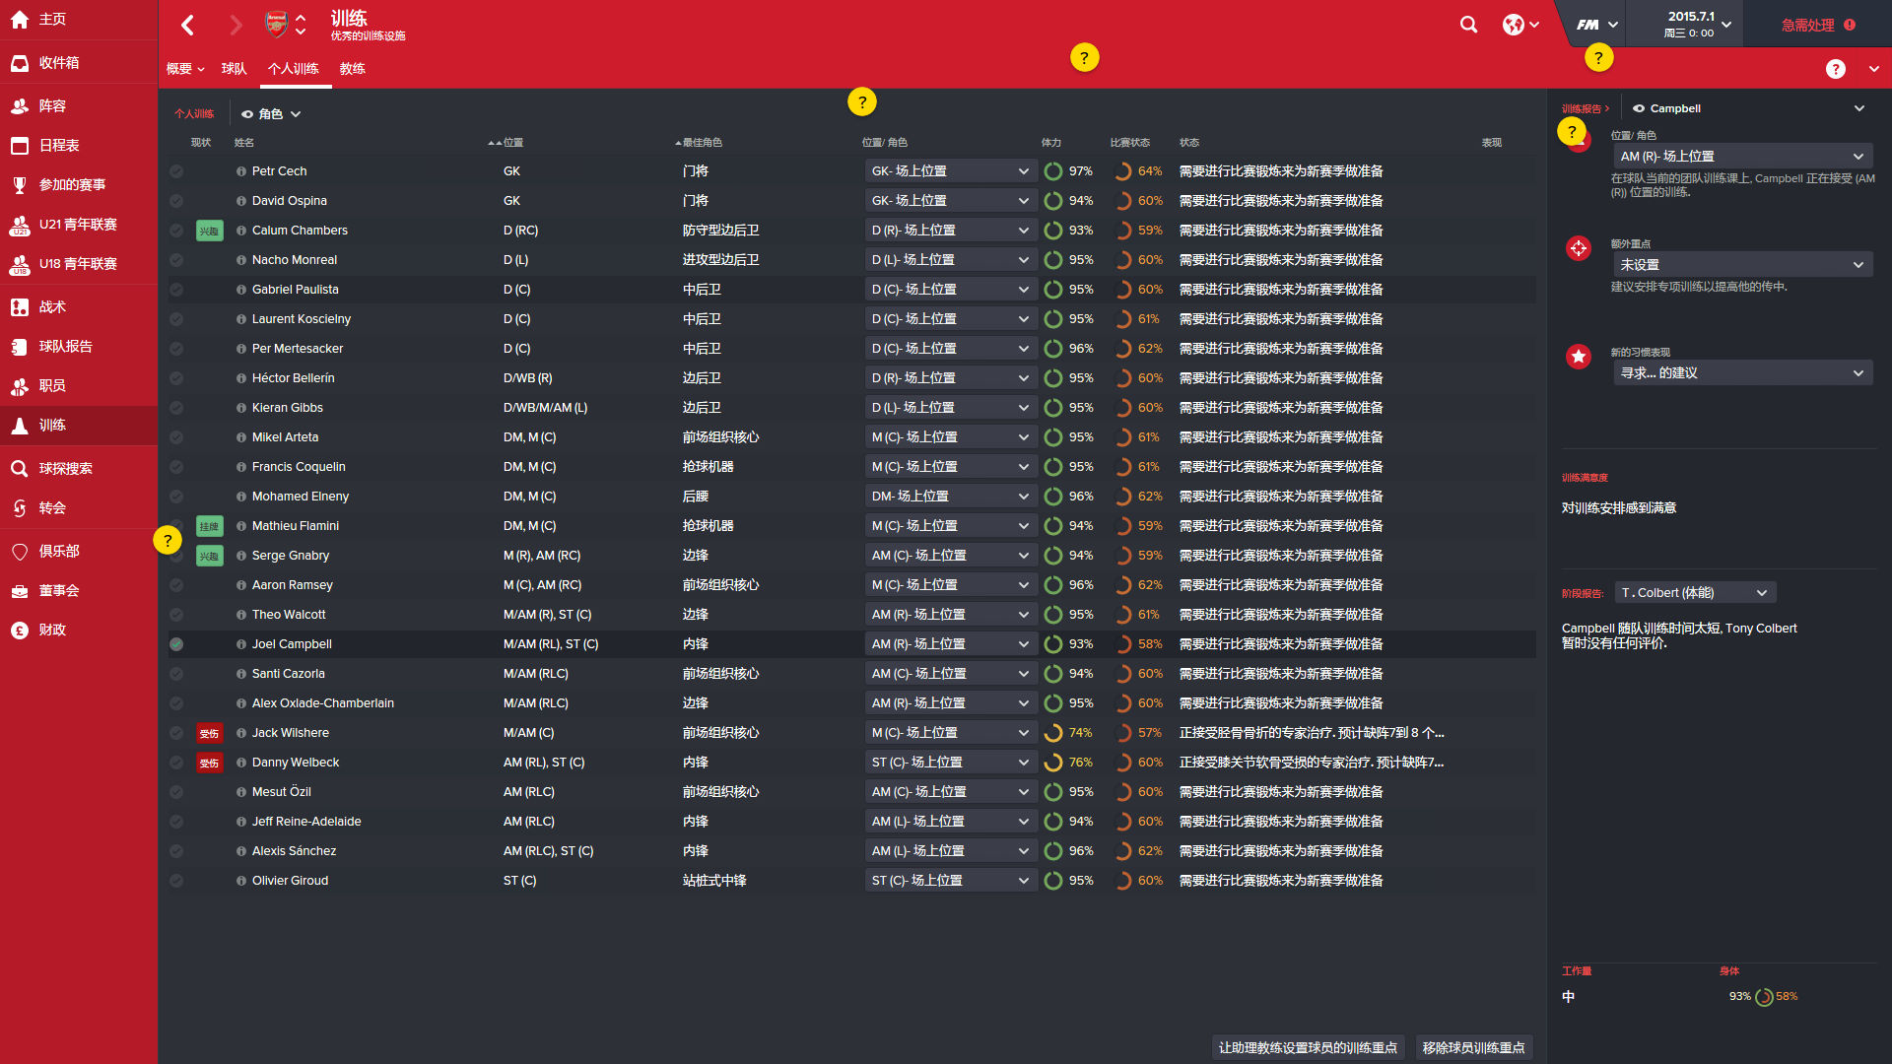
Task: Open 球探搜索 scouting search in sidebar
Action: (65, 469)
